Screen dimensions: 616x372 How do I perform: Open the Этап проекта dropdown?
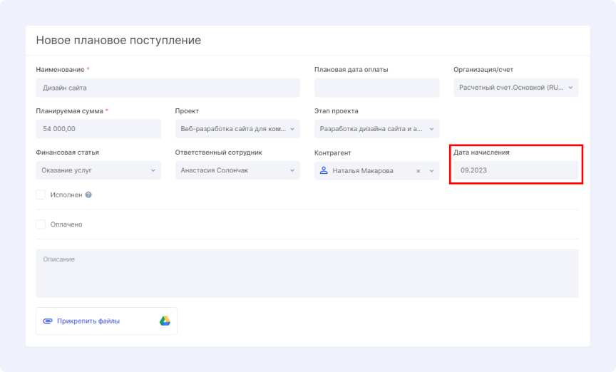(376, 129)
